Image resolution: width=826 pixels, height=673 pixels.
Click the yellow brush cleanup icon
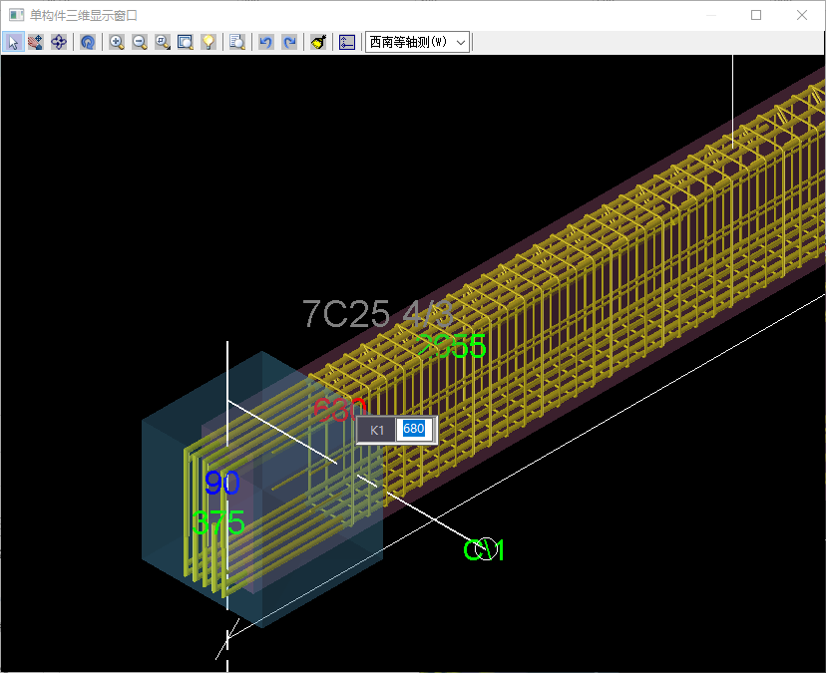pos(318,42)
